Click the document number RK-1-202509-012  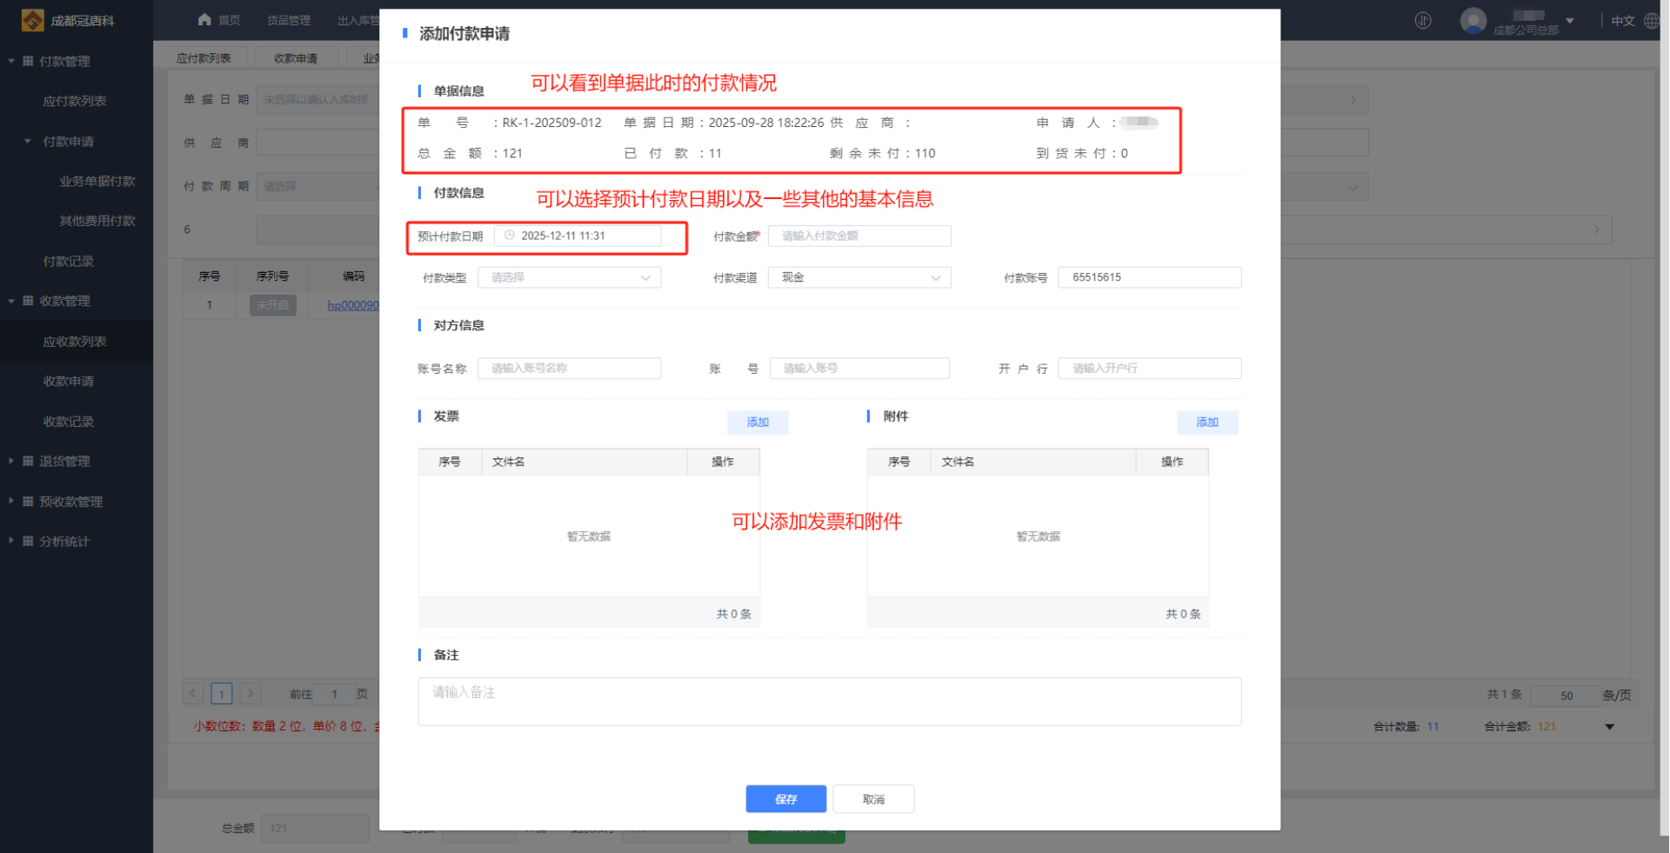coord(551,123)
